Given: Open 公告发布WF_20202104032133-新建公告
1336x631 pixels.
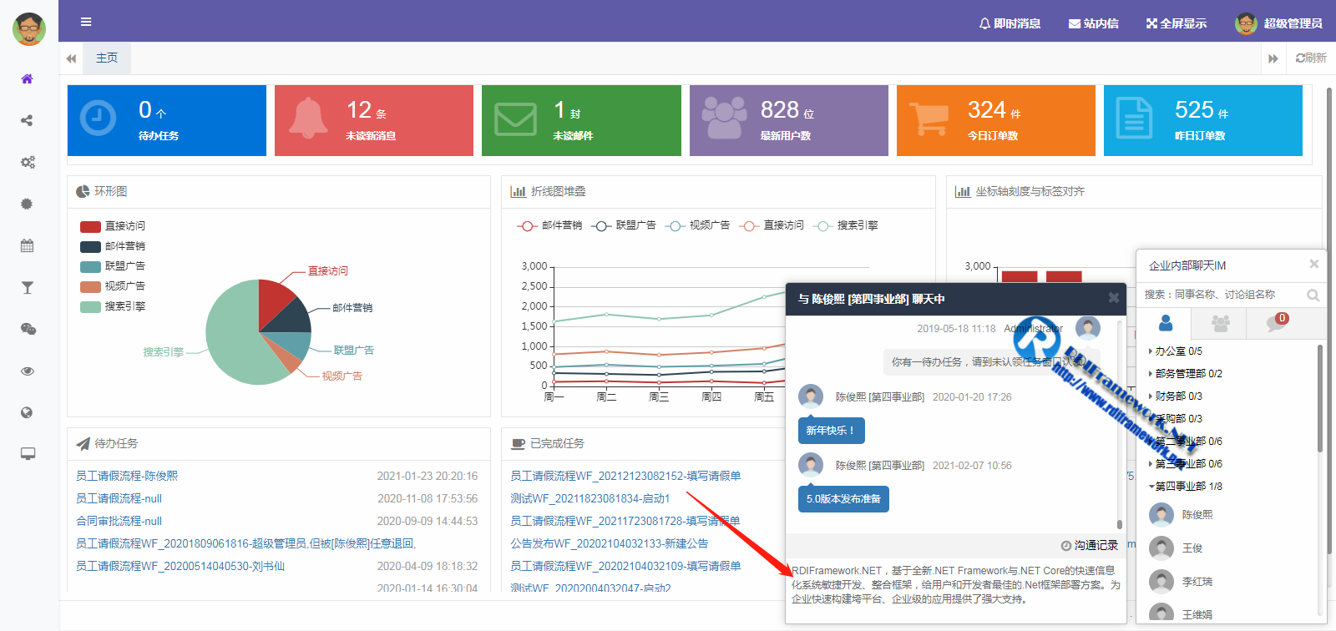Looking at the screenshot, I should tap(610, 543).
